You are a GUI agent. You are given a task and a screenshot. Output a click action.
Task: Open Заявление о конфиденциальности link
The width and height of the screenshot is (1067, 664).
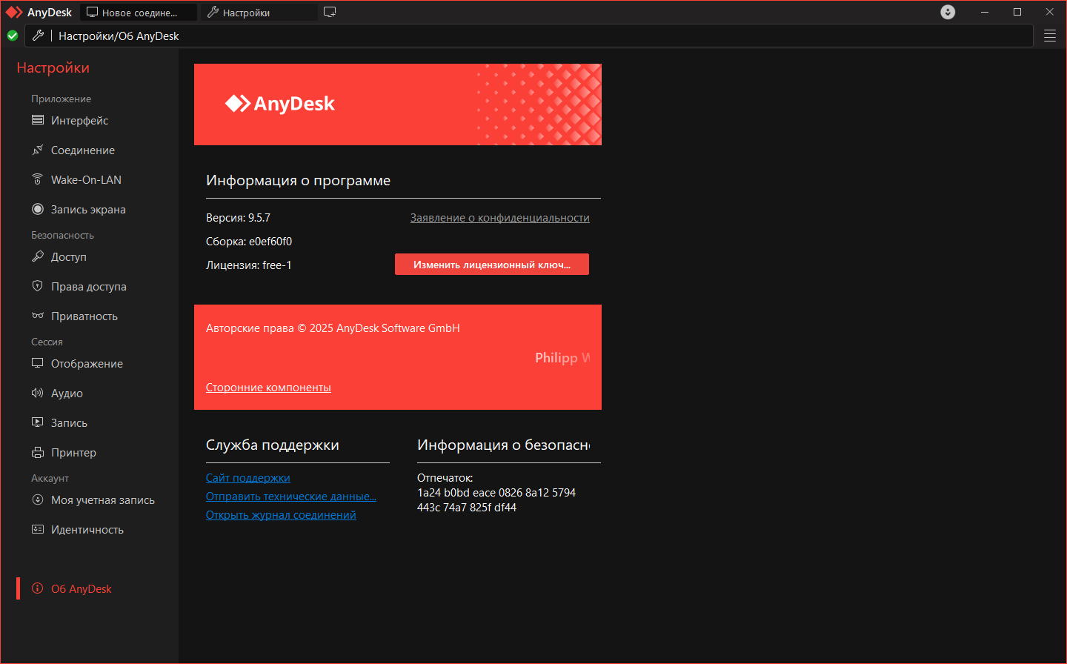(500, 218)
